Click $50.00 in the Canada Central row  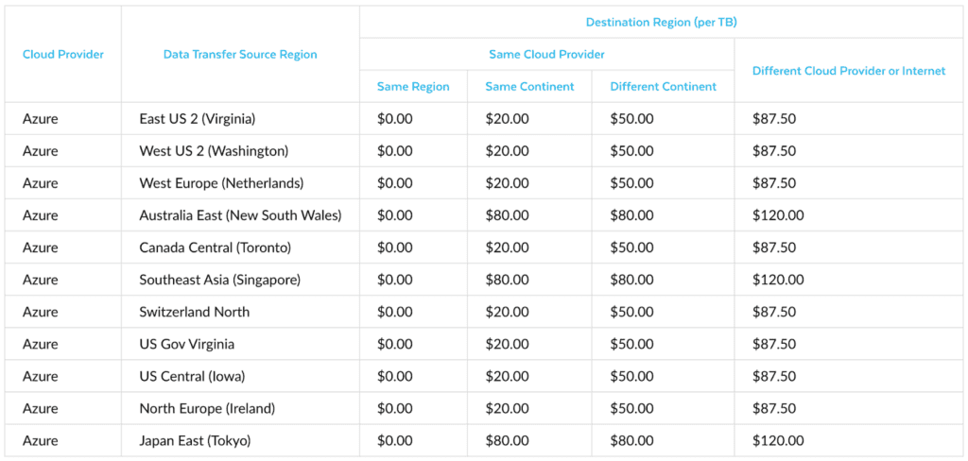631,248
